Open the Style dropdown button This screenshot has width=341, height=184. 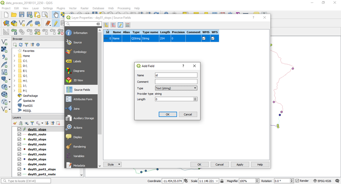(113, 164)
